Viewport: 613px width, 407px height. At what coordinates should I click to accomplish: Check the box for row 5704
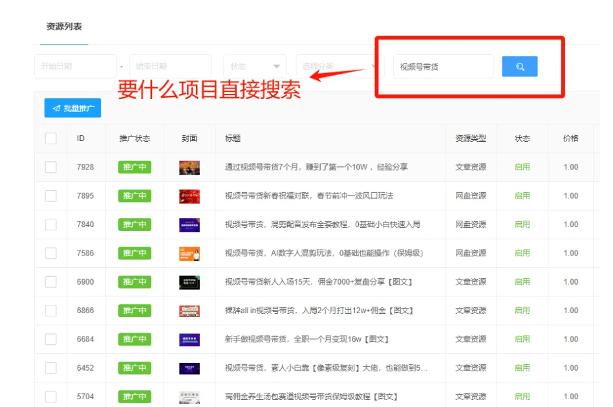[x=51, y=397]
